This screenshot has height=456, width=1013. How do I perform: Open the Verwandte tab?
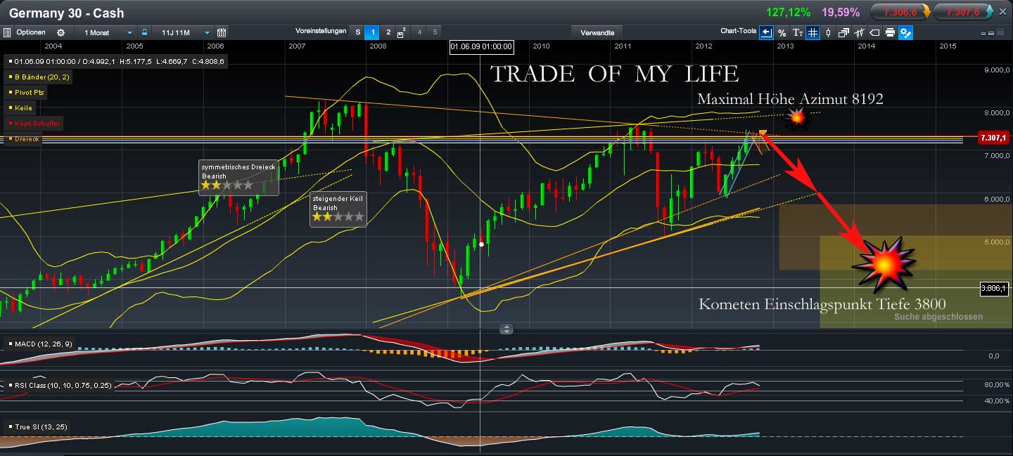pyautogui.click(x=597, y=32)
